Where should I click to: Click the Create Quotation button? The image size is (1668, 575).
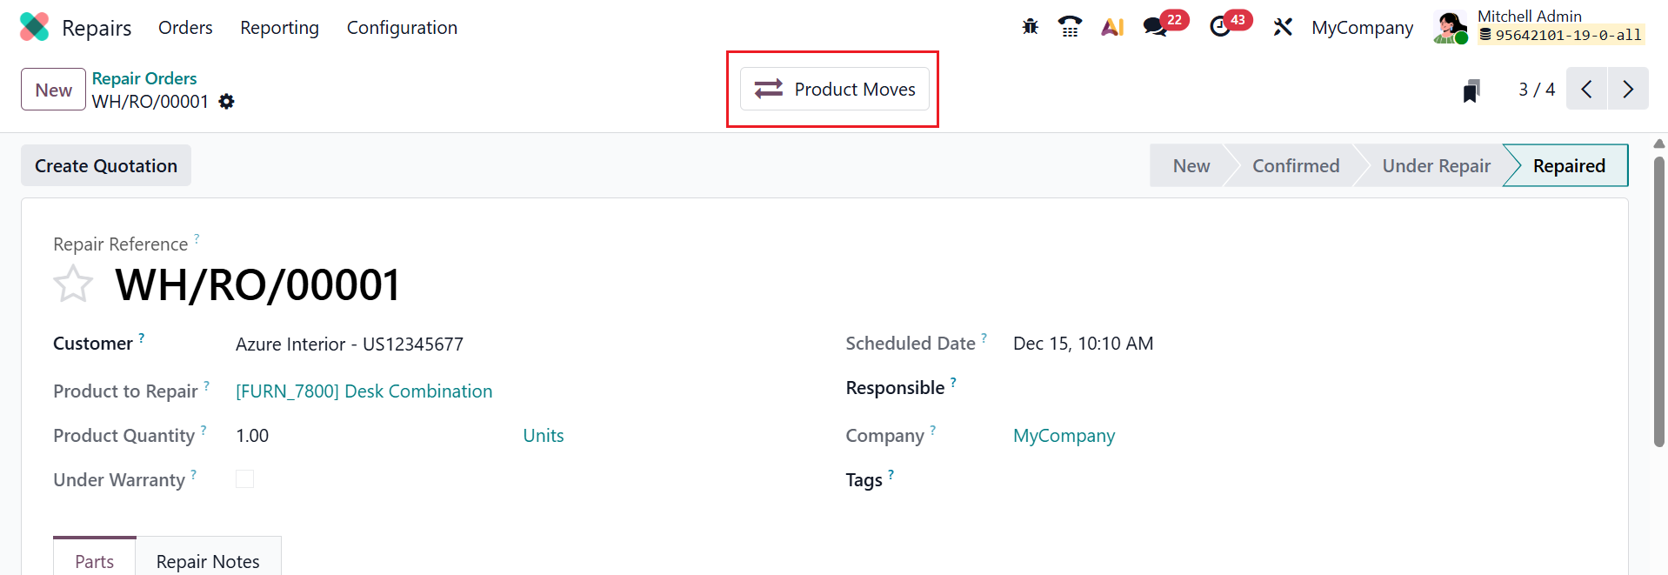(x=106, y=165)
